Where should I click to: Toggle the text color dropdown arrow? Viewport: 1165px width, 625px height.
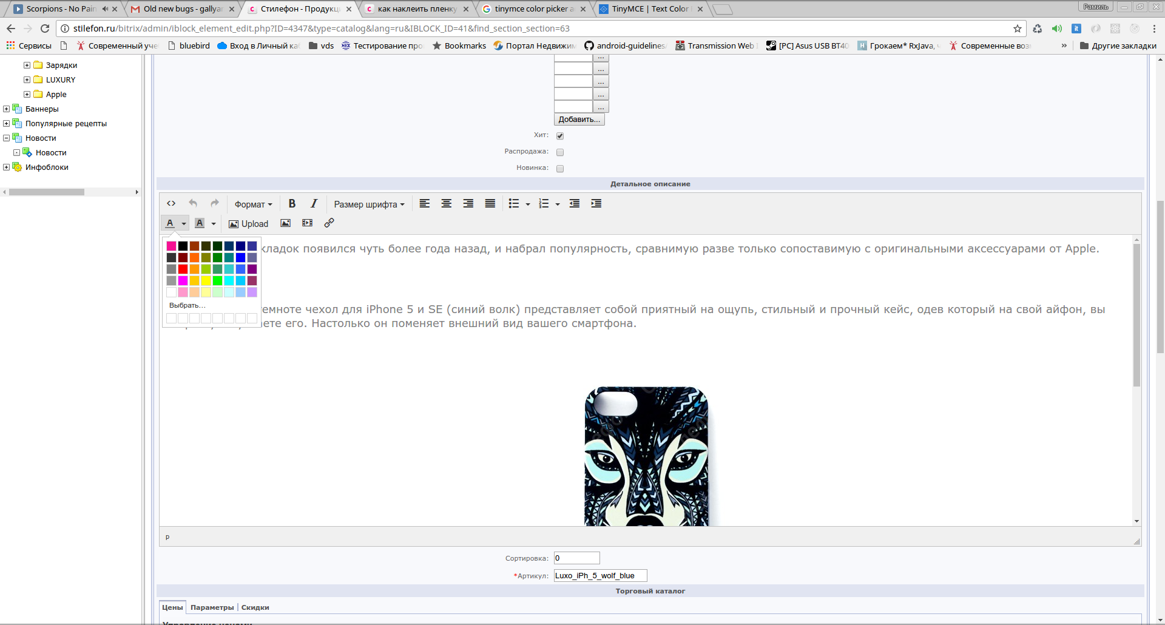(184, 224)
